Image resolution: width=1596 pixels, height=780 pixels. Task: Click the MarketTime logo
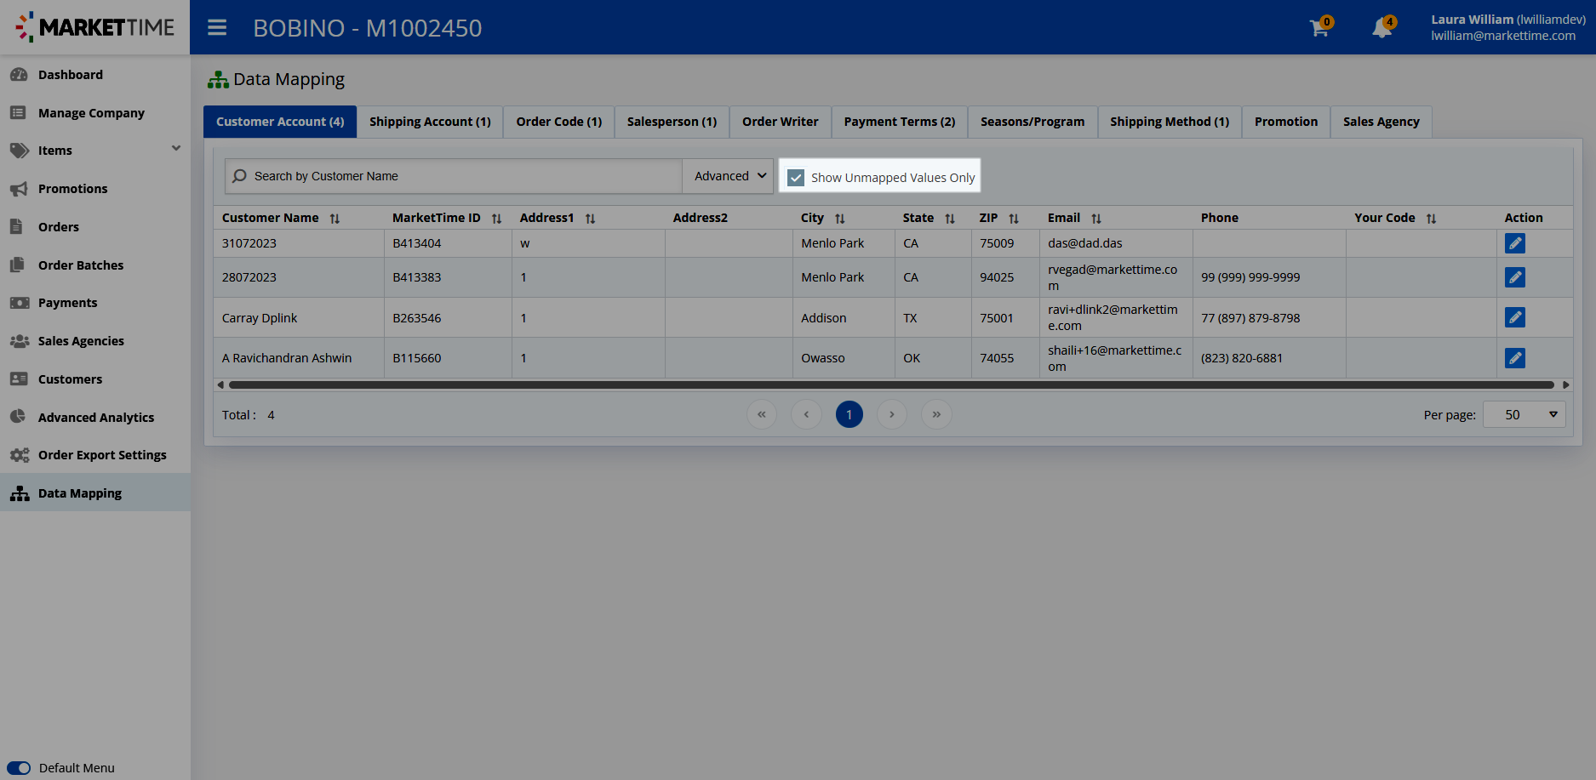(95, 27)
